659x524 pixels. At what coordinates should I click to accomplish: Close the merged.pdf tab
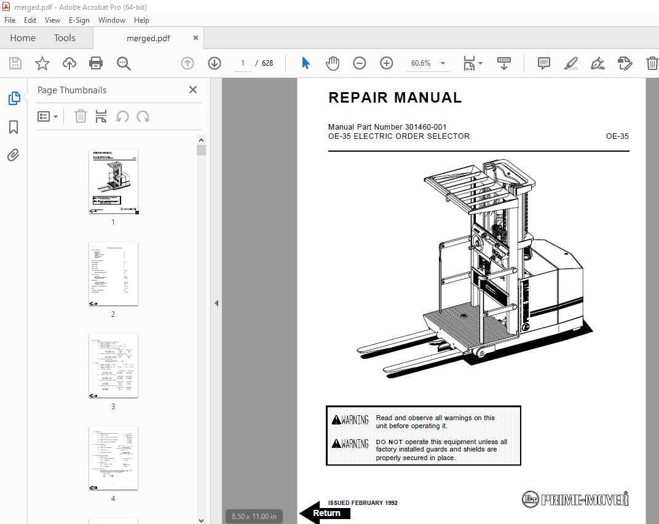tap(195, 38)
